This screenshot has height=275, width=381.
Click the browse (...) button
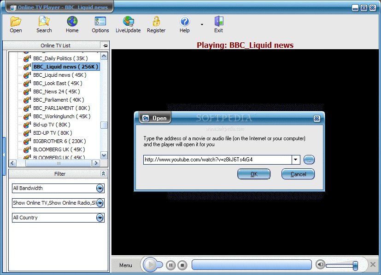[309, 160]
